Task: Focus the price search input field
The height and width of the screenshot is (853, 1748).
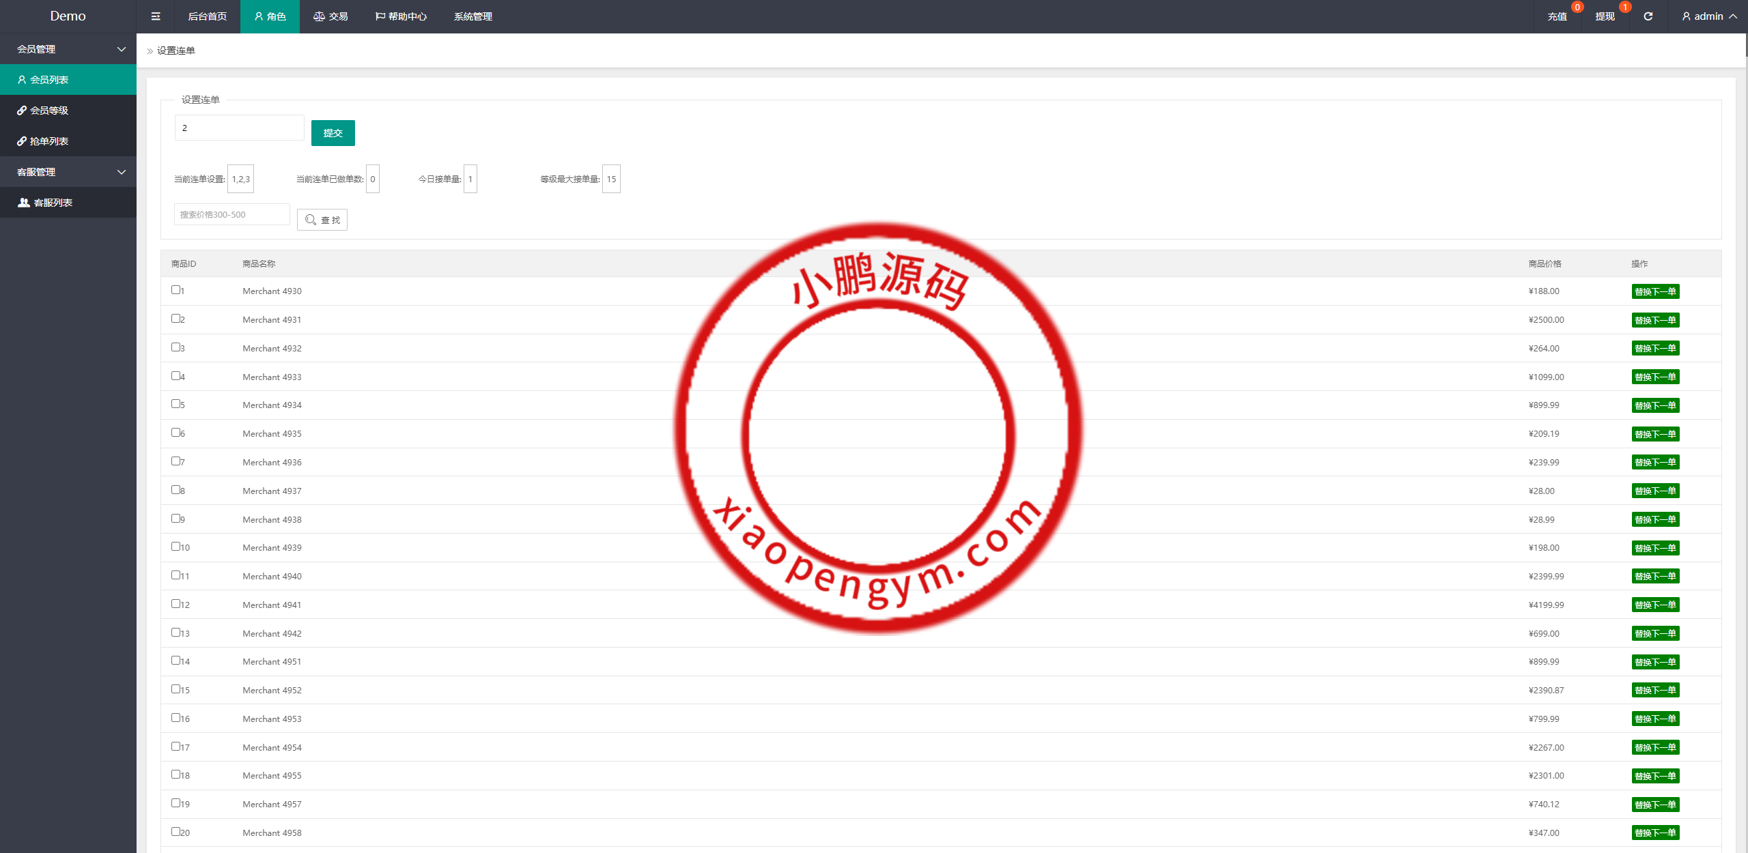Action: point(231,214)
